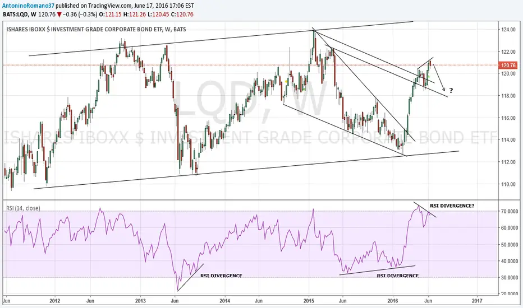
Task: Click the 112.00 price axis label
Action: point(508,162)
